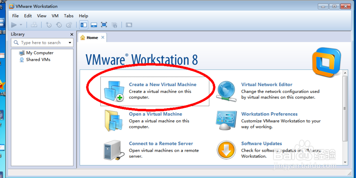Click the Take Snapshot toolbar icon
This screenshot has height=178, width=356.
[x=48, y=25]
